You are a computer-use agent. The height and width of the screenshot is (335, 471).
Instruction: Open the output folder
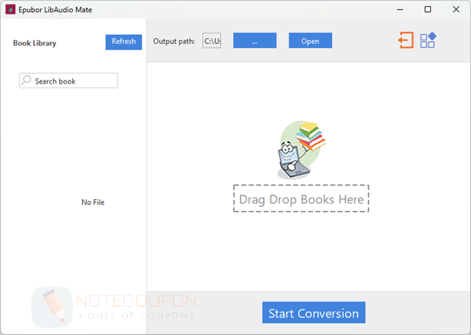310,40
